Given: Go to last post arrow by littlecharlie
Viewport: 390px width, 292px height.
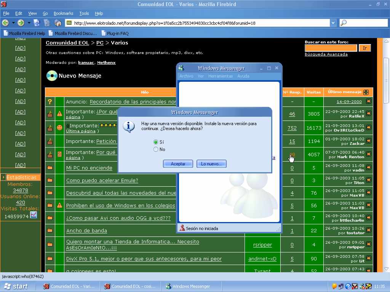Looking at the screenshot, I should point(369,217).
